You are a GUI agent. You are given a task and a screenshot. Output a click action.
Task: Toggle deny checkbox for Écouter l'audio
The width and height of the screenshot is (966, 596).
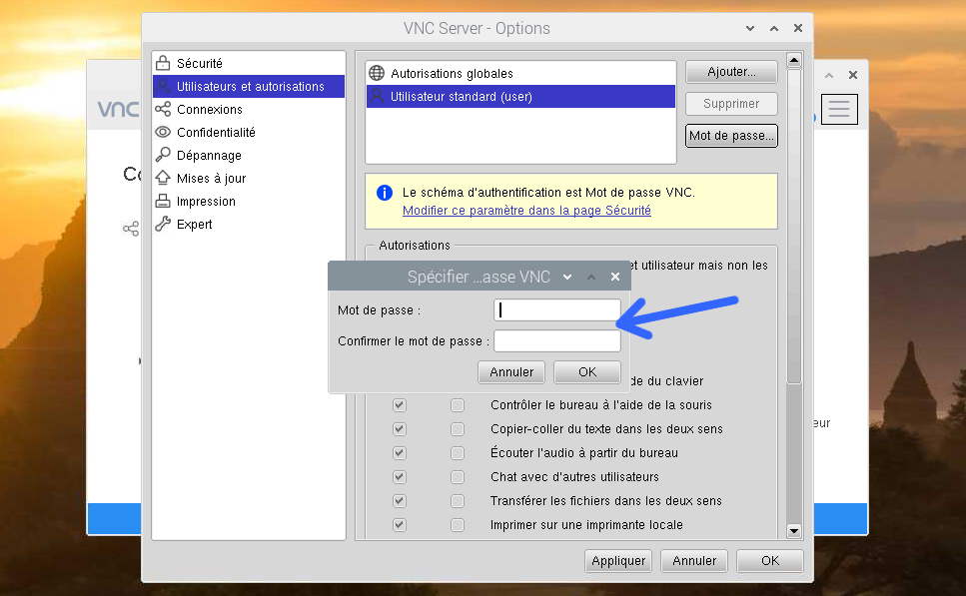point(458,452)
